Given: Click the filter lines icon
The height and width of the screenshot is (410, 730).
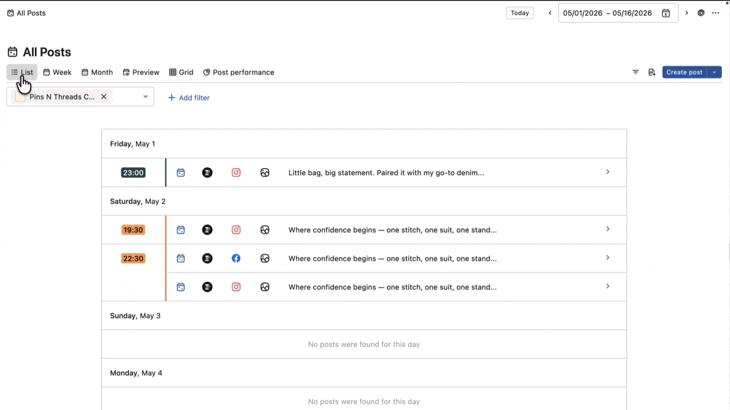Looking at the screenshot, I should (635, 72).
